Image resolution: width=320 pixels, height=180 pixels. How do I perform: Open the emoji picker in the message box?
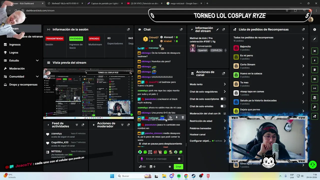click(179, 159)
